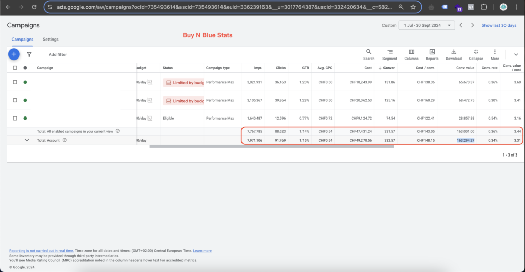The width and height of the screenshot is (525, 272).
Task: Select all campaigns with header checkbox
Action: click(x=15, y=68)
